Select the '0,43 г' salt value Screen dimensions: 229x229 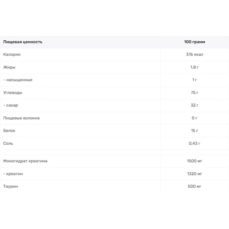(195, 143)
